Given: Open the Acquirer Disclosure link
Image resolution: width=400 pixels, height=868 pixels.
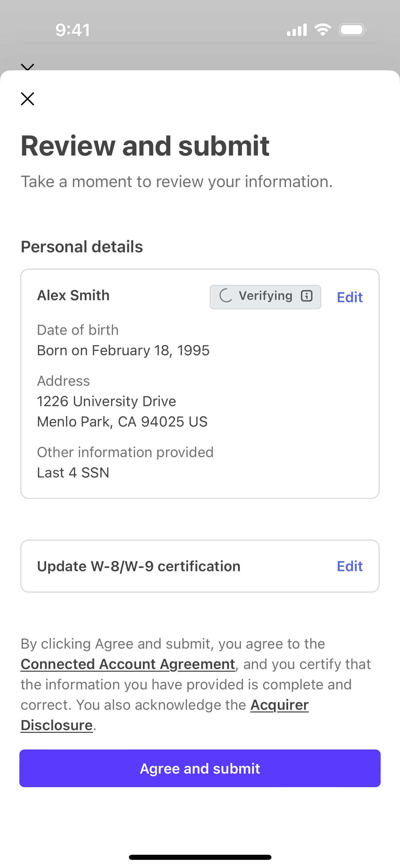Looking at the screenshot, I should tap(279, 705).
